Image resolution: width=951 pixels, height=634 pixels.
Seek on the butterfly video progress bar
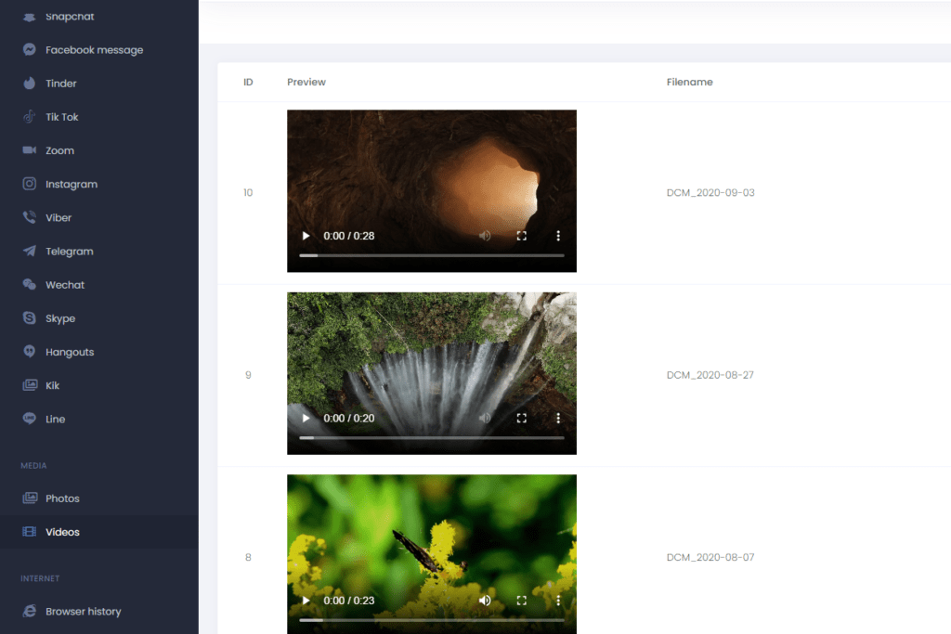pyautogui.click(x=432, y=620)
